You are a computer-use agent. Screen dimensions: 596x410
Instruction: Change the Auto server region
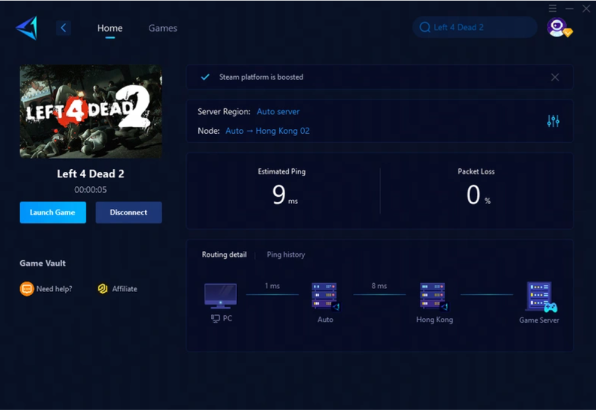[279, 112]
